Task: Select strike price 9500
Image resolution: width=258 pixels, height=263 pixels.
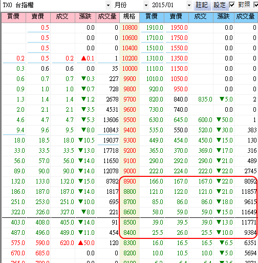Action: [130, 120]
